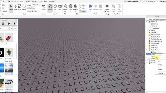Open the Color dropdown arrow
Screen dimensions: 166x93
point(71,11)
